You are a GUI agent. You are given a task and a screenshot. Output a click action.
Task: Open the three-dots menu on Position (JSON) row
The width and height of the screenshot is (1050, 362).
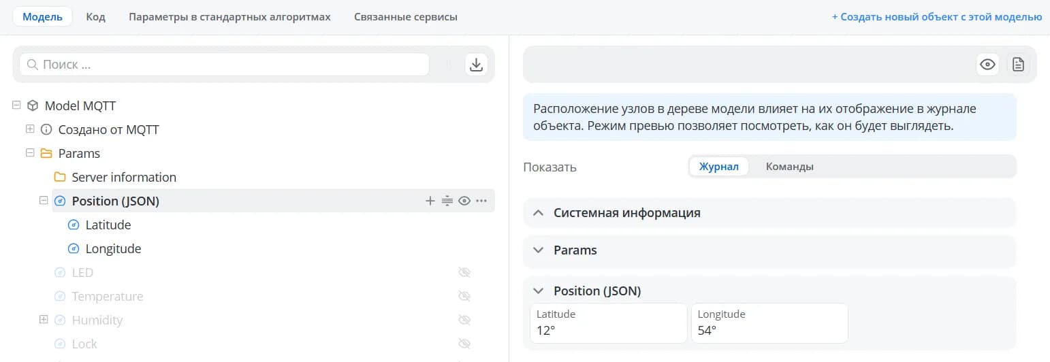coord(481,201)
